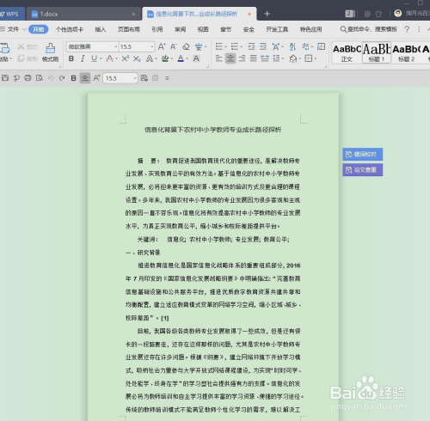
Task: Click the blue underlined A font color
Action: pos(181,58)
